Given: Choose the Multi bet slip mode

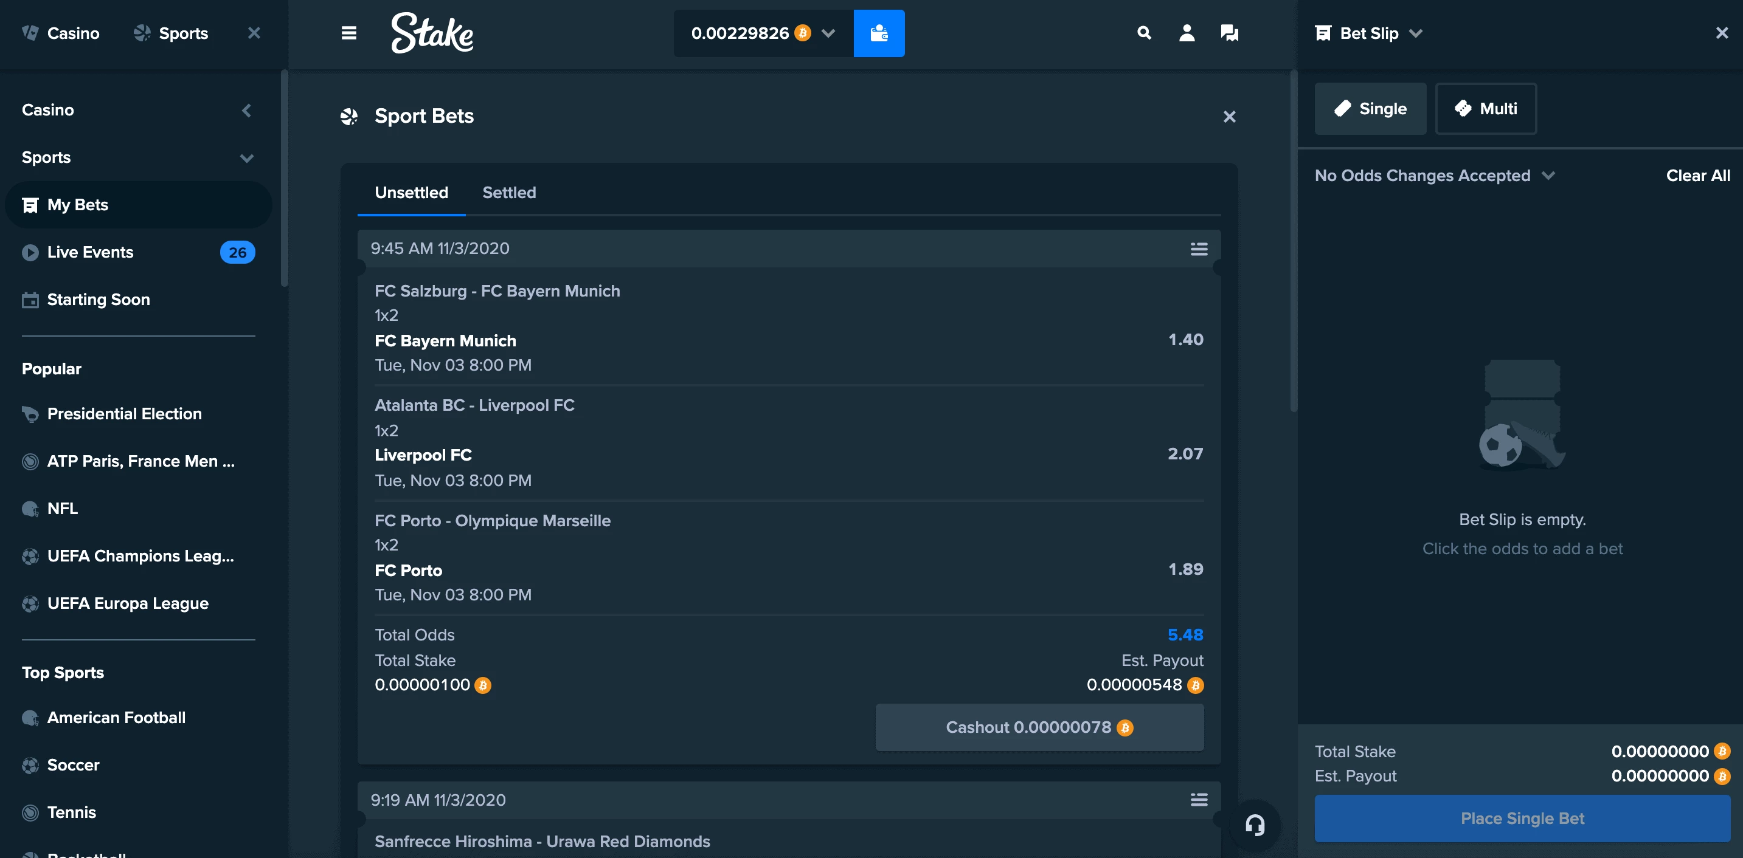Looking at the screenshot, I should pyautogui.click(x=1486, y=109).
